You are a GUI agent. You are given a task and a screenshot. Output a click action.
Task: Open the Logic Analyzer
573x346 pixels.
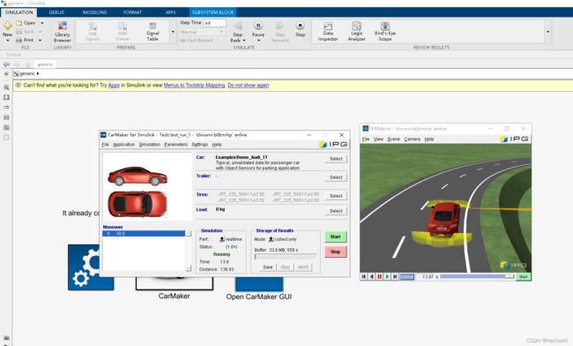356,32
